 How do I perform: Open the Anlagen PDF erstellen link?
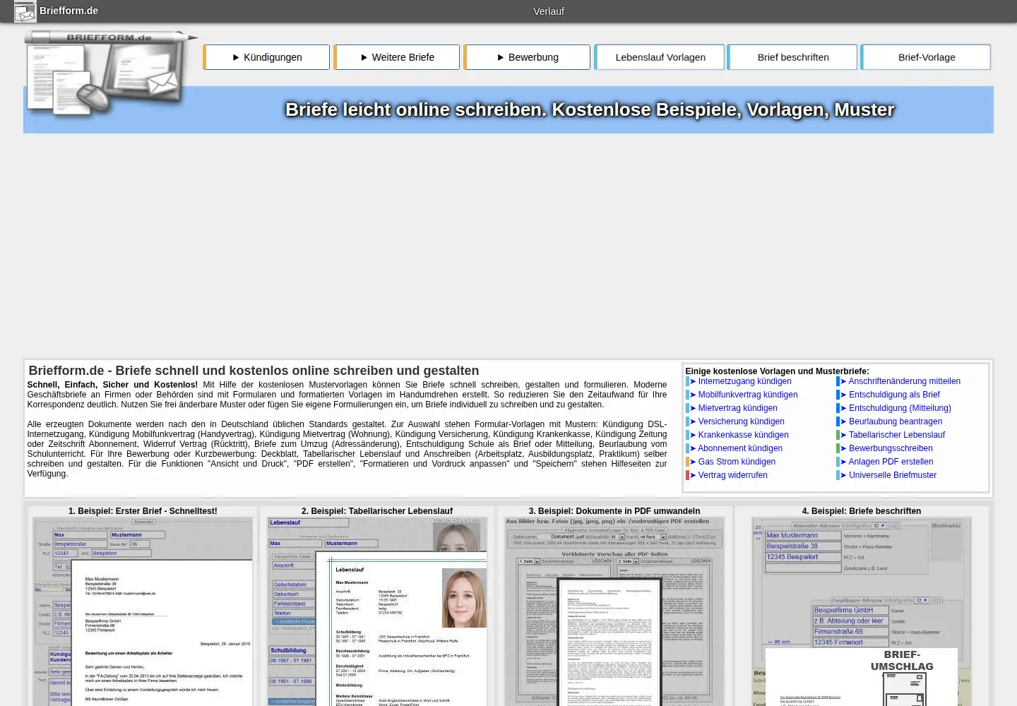click(x=891, y=462)
